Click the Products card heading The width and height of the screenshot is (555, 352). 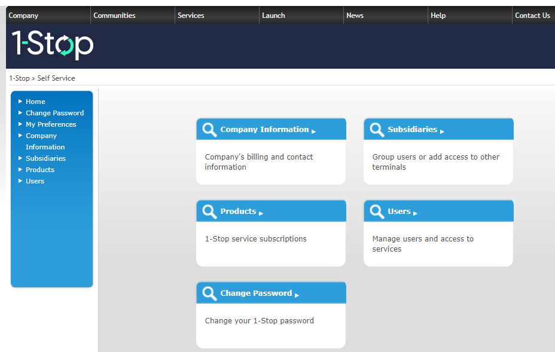[238, 211]
